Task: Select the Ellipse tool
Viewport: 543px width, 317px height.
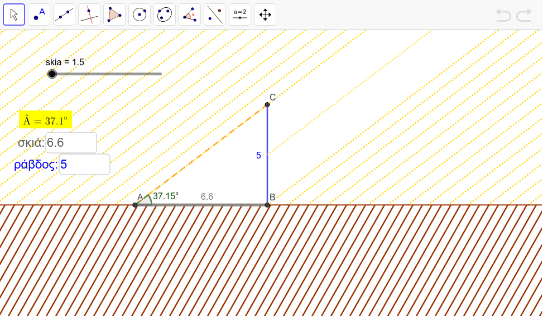Action: pos(165,15)
